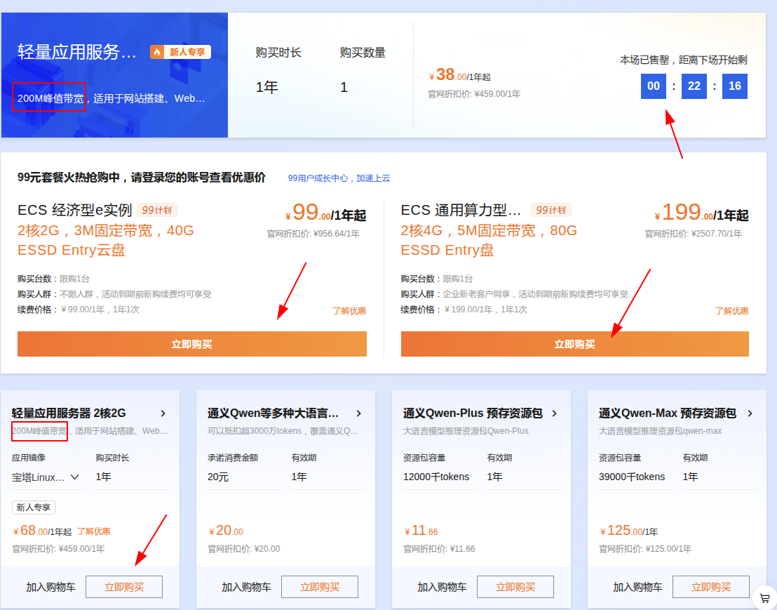Screen dimensions: 777x610
Task: Select 购买时长 1年 field in 轻量应用服务器 card
Action: (x=131, y=477)
